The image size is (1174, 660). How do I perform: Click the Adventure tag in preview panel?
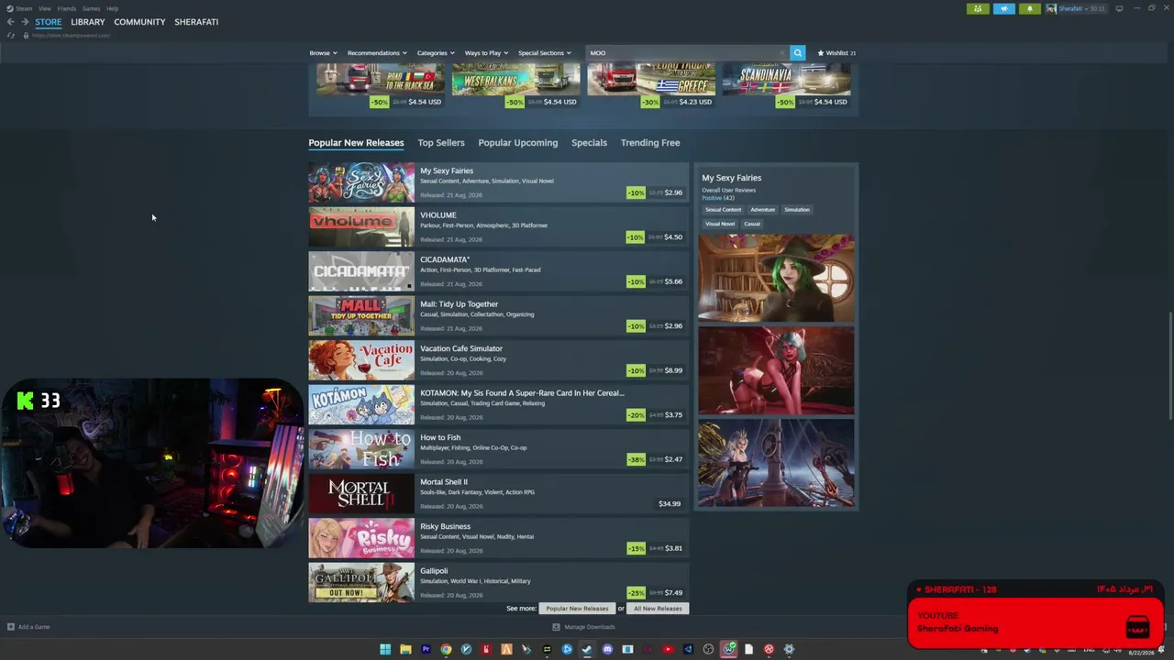[762, 210]
